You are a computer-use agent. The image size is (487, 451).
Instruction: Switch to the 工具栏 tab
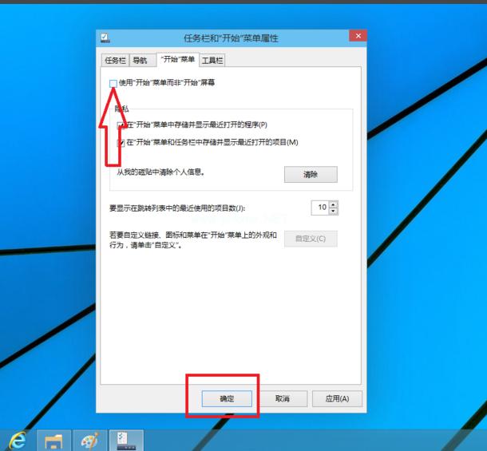[212, 60]
